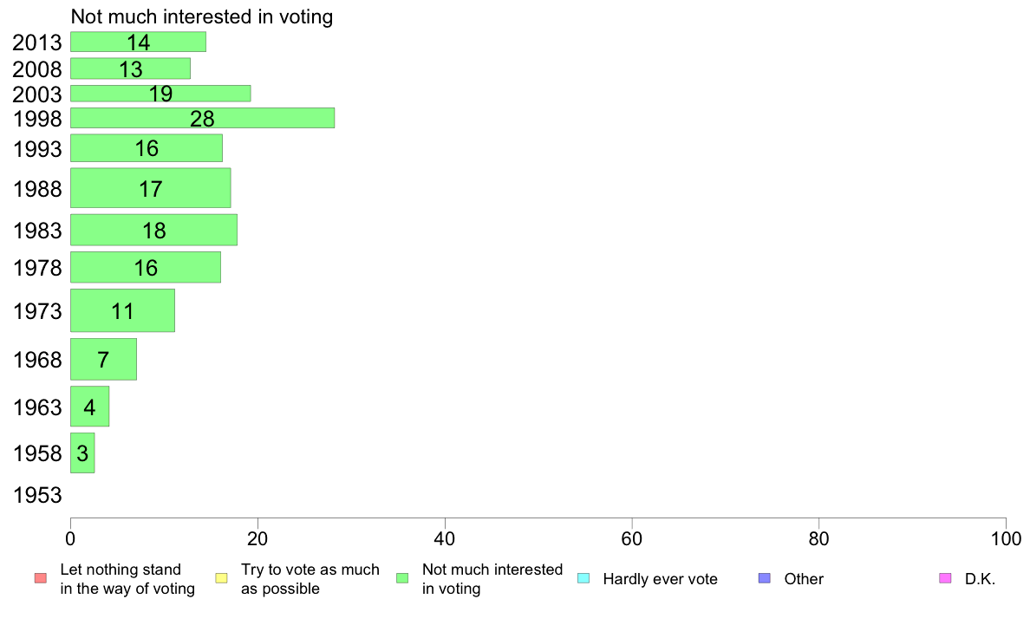Screen dimensions: 1030x638
Task: Click the magenta 'D.K.' legend swatch
Action: pos(945,578)
